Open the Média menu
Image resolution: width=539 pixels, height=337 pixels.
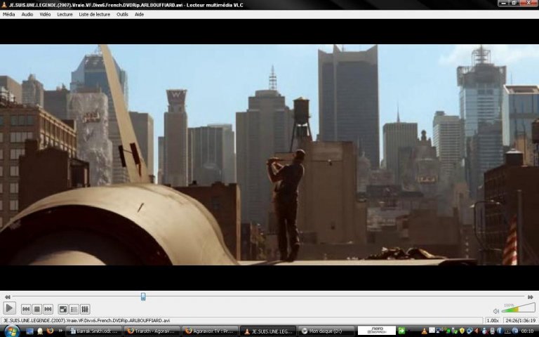coord(8,15)
